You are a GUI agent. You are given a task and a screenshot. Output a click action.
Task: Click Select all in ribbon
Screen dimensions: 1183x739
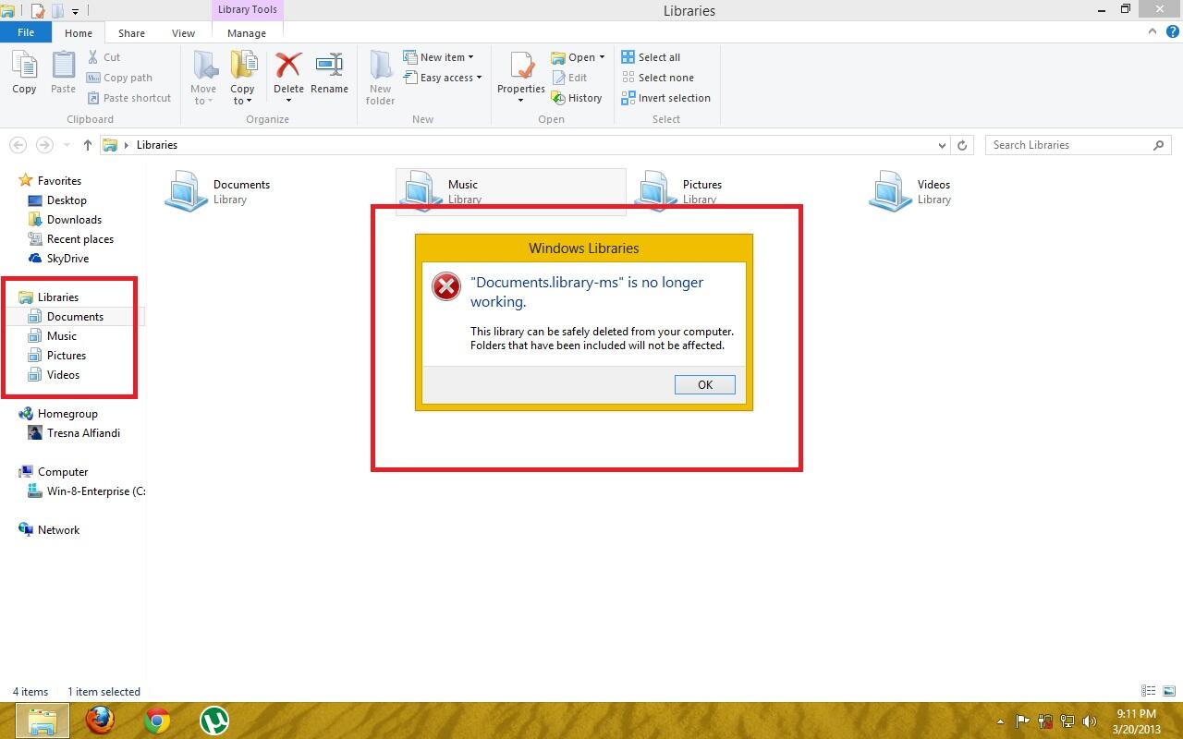[x=651, y=57]
